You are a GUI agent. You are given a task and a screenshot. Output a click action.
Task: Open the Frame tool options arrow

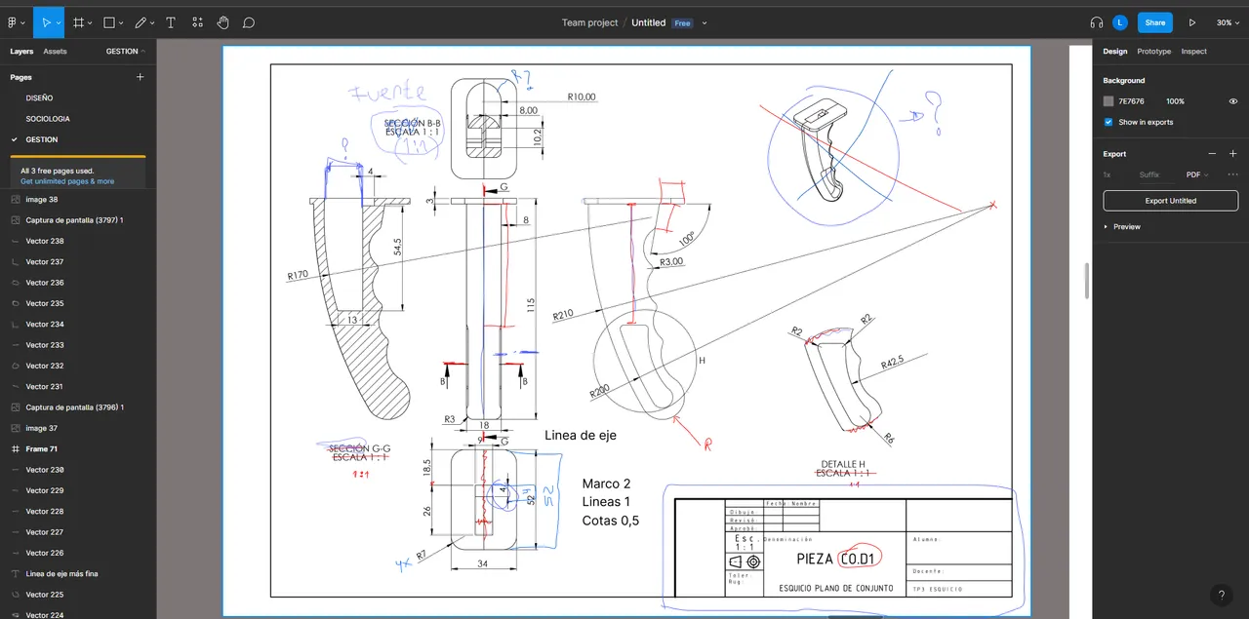pyautogui.click(x=91, y=23)
